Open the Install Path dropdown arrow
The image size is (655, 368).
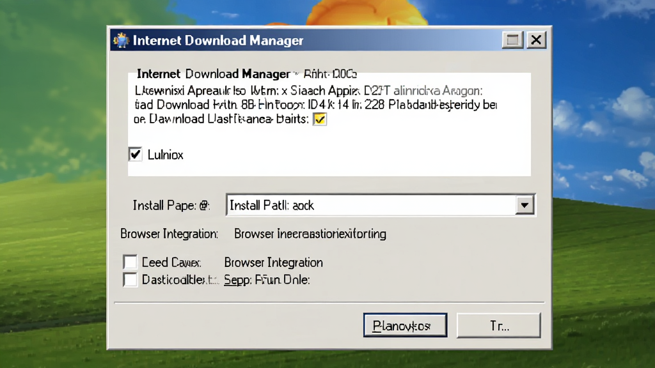525,205
